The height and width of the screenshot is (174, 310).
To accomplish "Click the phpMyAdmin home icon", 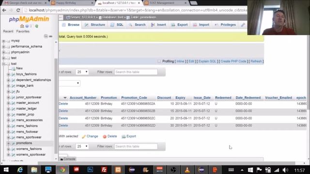I will [22, 26].
